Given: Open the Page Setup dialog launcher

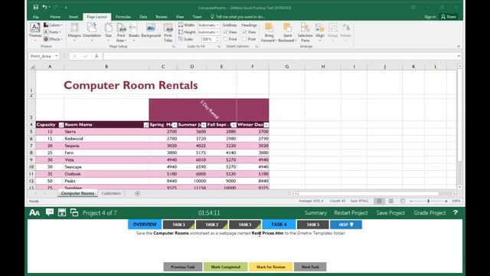Looking at the screenshot, I should click(174, 46).
